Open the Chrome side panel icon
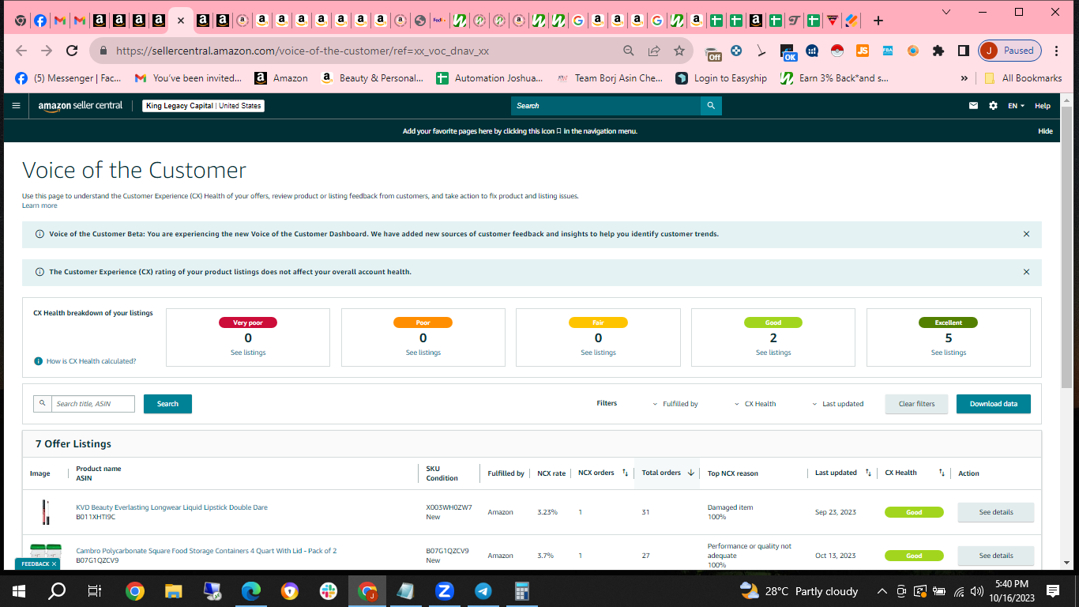Image resolution: width=1079 pixels, height=607 pixels. pos(964,51)
